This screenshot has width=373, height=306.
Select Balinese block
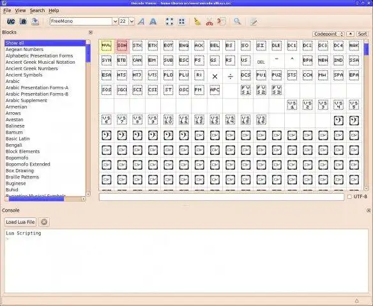click(x=15, y=126)
